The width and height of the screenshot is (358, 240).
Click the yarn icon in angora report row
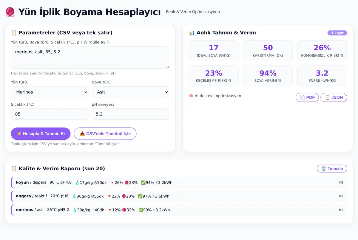[124, 196]
